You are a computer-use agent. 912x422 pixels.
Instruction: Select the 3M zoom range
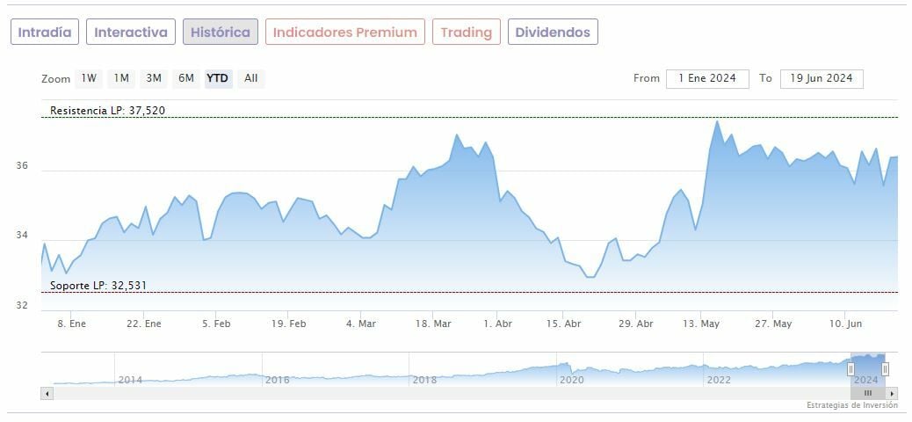[154, 78]
